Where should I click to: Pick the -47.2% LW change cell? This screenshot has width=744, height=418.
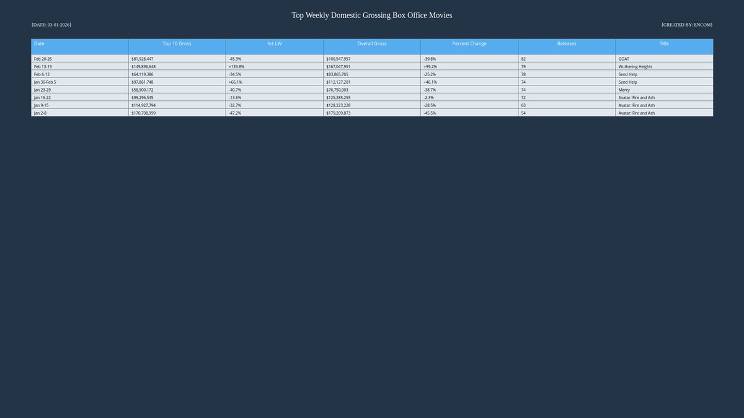pos(274,113)
